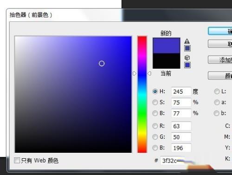Click the left hue slider arrow handle
Image resolution: width=232 pixels, height=175 pixels.
point(134,73)
